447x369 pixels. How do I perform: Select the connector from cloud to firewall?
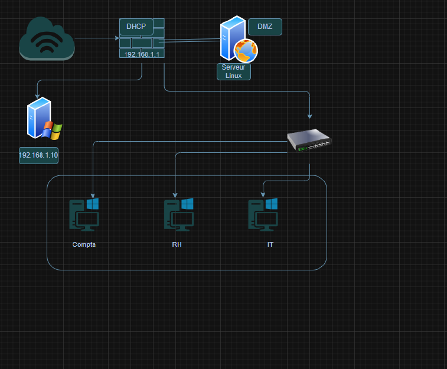point(97,38)
